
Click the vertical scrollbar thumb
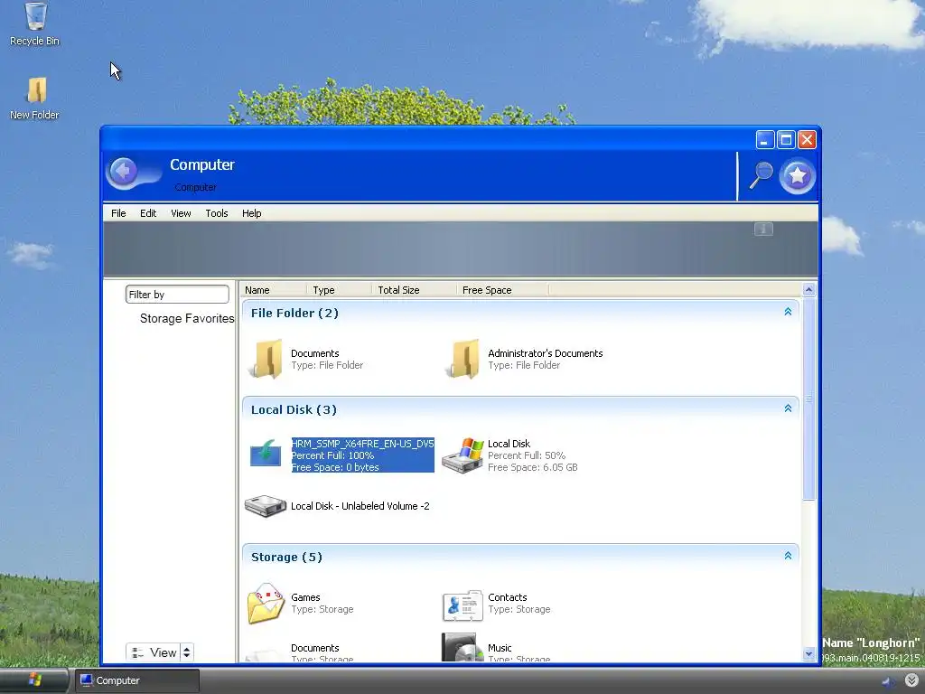(x=808, y=399)
